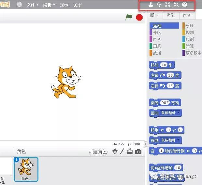202x185 pixels.
Task: Click the 10 field in 移动 block
Action: 164,65
